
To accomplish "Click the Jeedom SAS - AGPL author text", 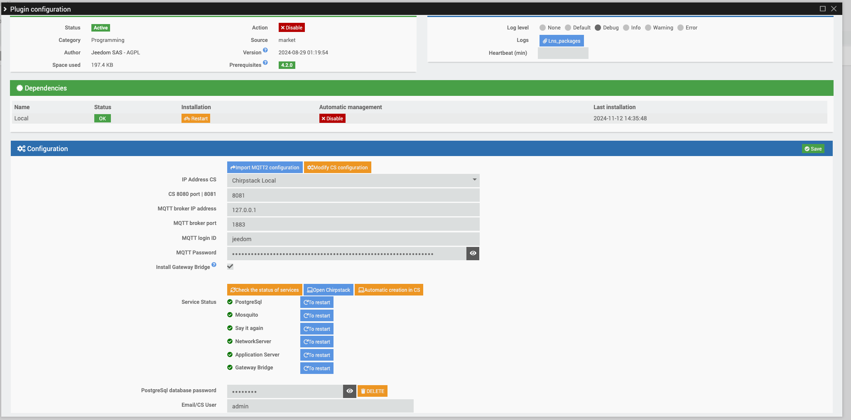I will click(115, 53).
